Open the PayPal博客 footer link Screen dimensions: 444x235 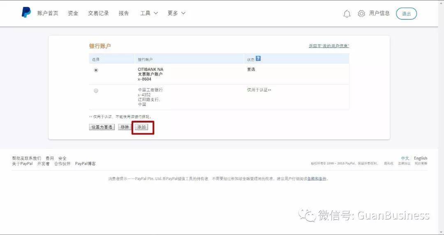[x=85, y=164]
